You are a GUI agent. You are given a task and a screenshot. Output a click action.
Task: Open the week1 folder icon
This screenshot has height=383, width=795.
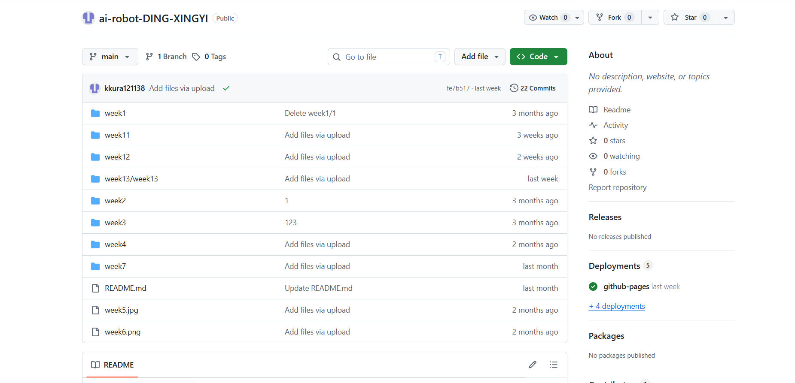tap(95, 113)
